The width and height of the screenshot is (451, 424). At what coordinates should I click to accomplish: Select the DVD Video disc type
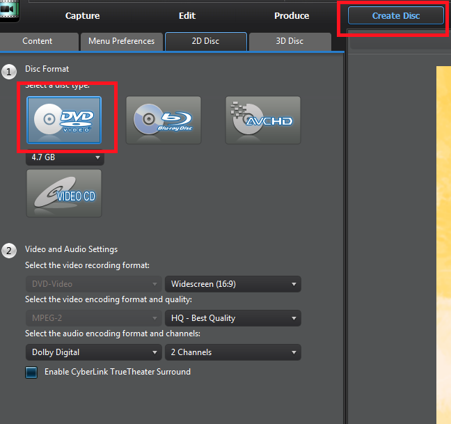(x=64, y=120)
